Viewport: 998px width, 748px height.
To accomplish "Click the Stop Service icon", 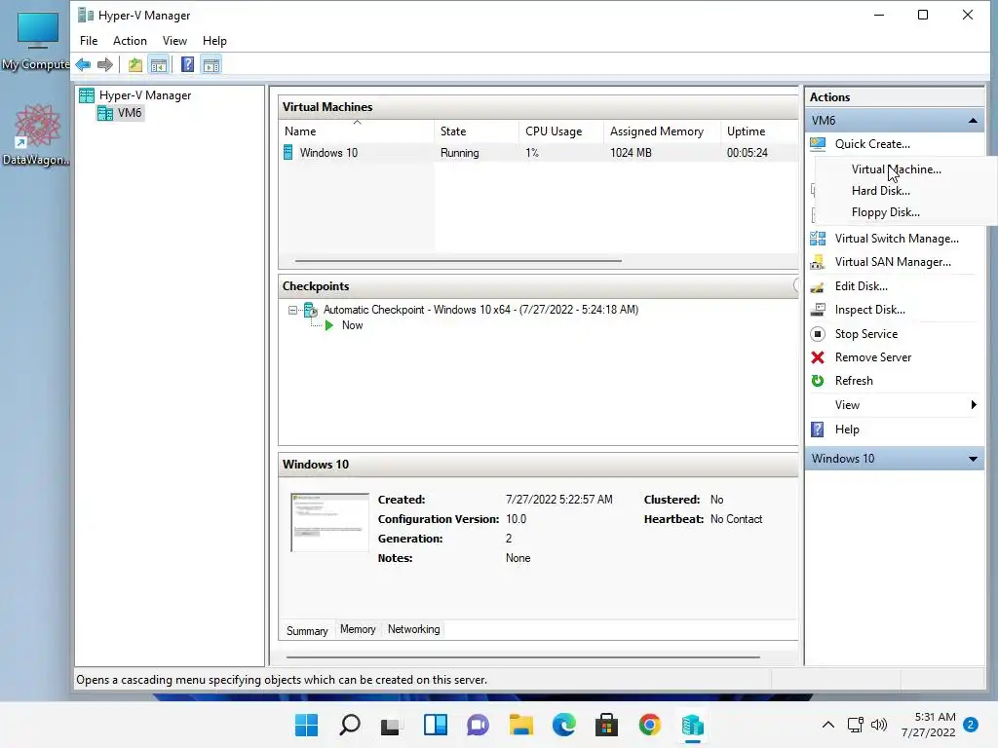I will point(818,334).
